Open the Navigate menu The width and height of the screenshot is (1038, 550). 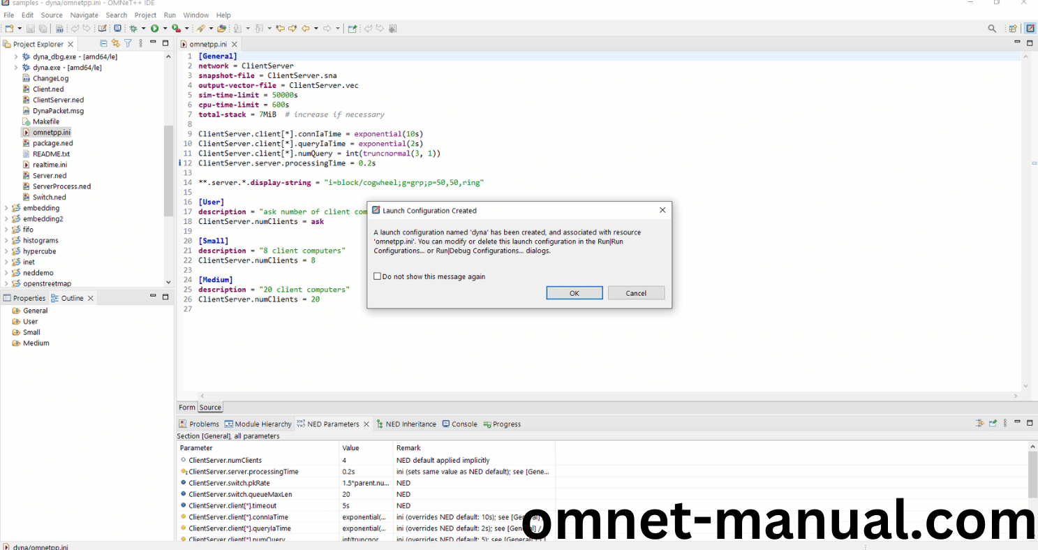84,15
